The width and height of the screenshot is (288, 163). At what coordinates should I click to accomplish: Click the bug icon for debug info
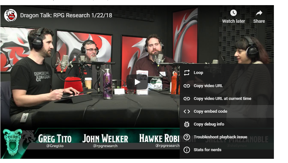(187, 124)
